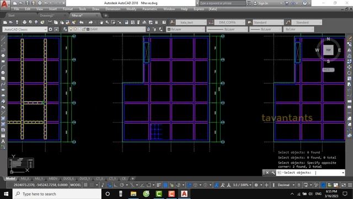Click the Customize wrench icon on command line
The height and width of the screenshot is (199, 353).
click(x=273, y=172)
